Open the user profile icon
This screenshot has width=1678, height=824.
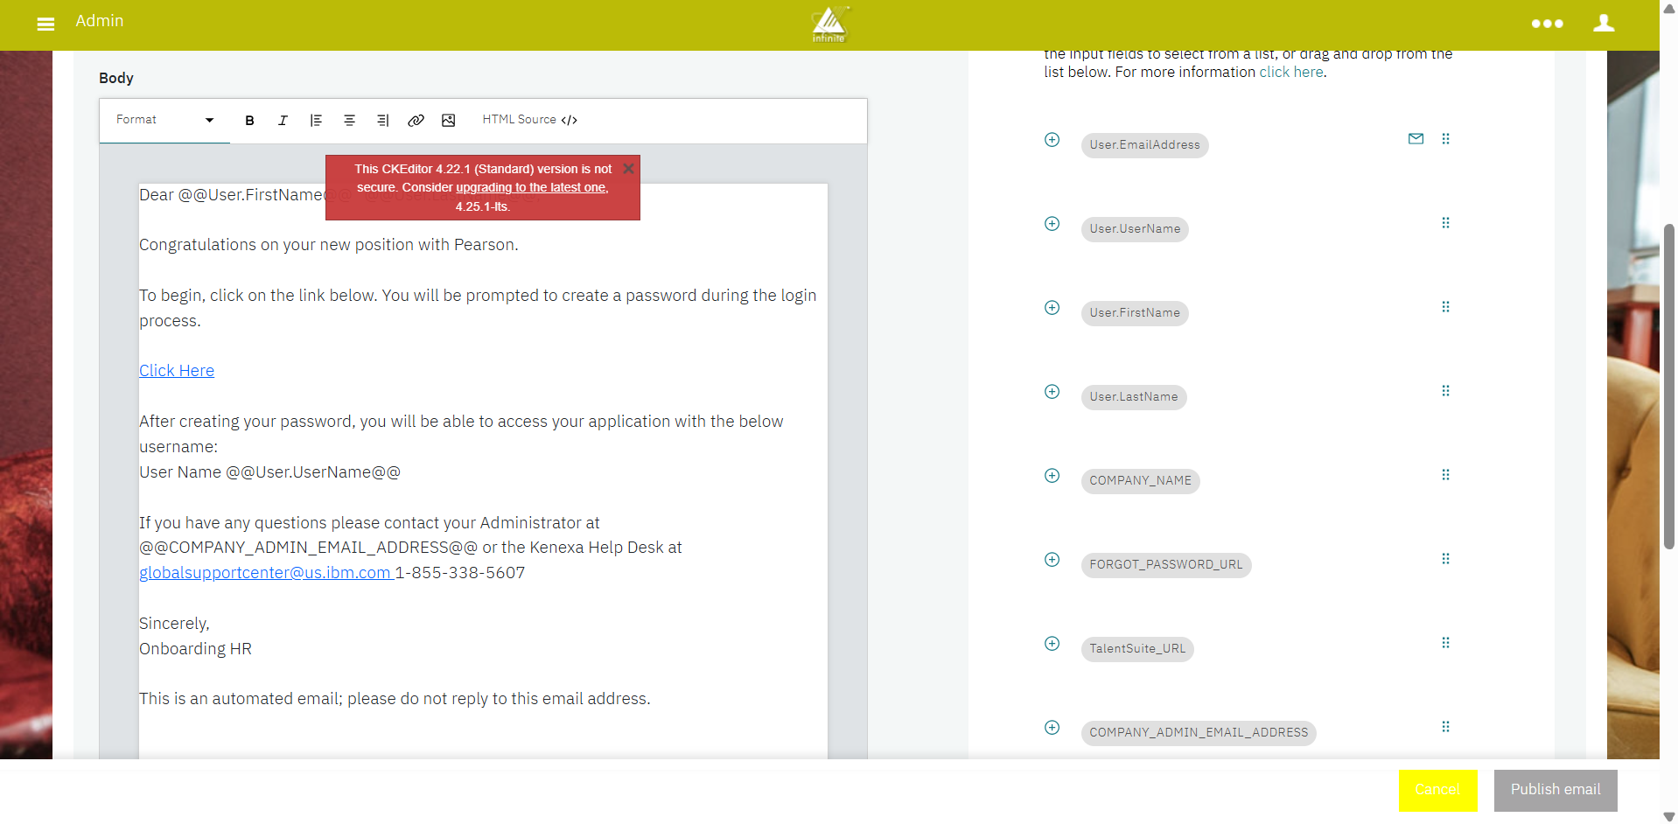pyautogui.click(x=1603, y=24)
